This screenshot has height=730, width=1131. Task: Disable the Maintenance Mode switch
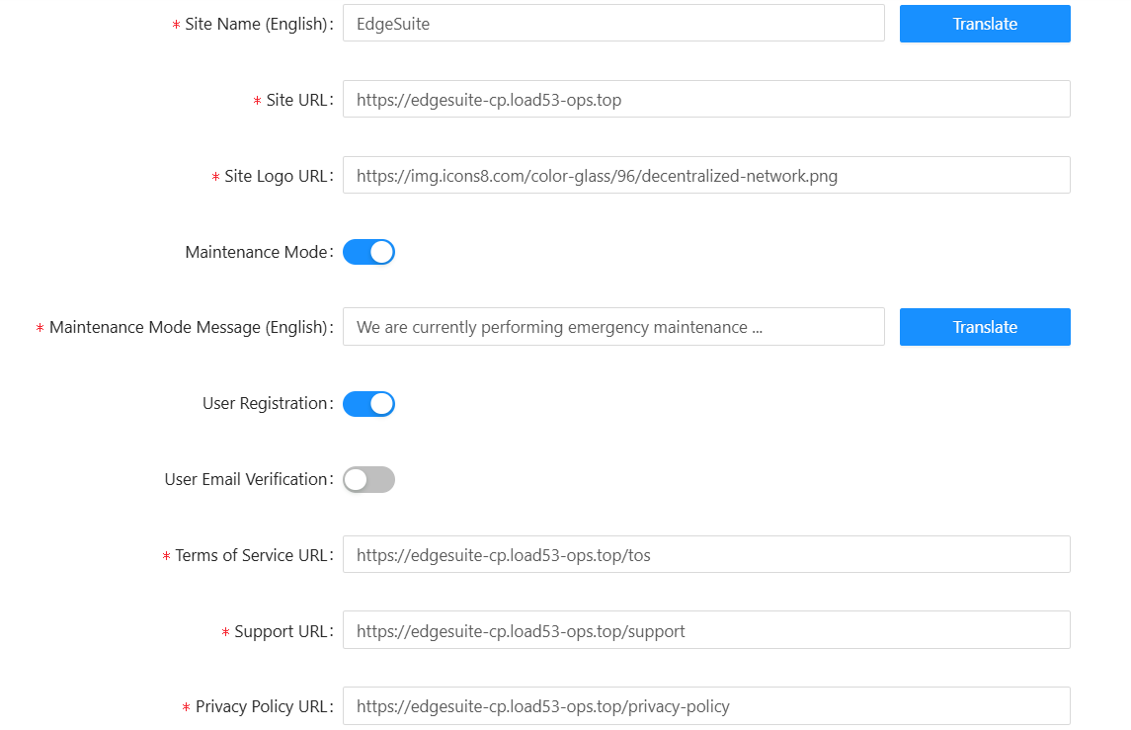(368, 252)
